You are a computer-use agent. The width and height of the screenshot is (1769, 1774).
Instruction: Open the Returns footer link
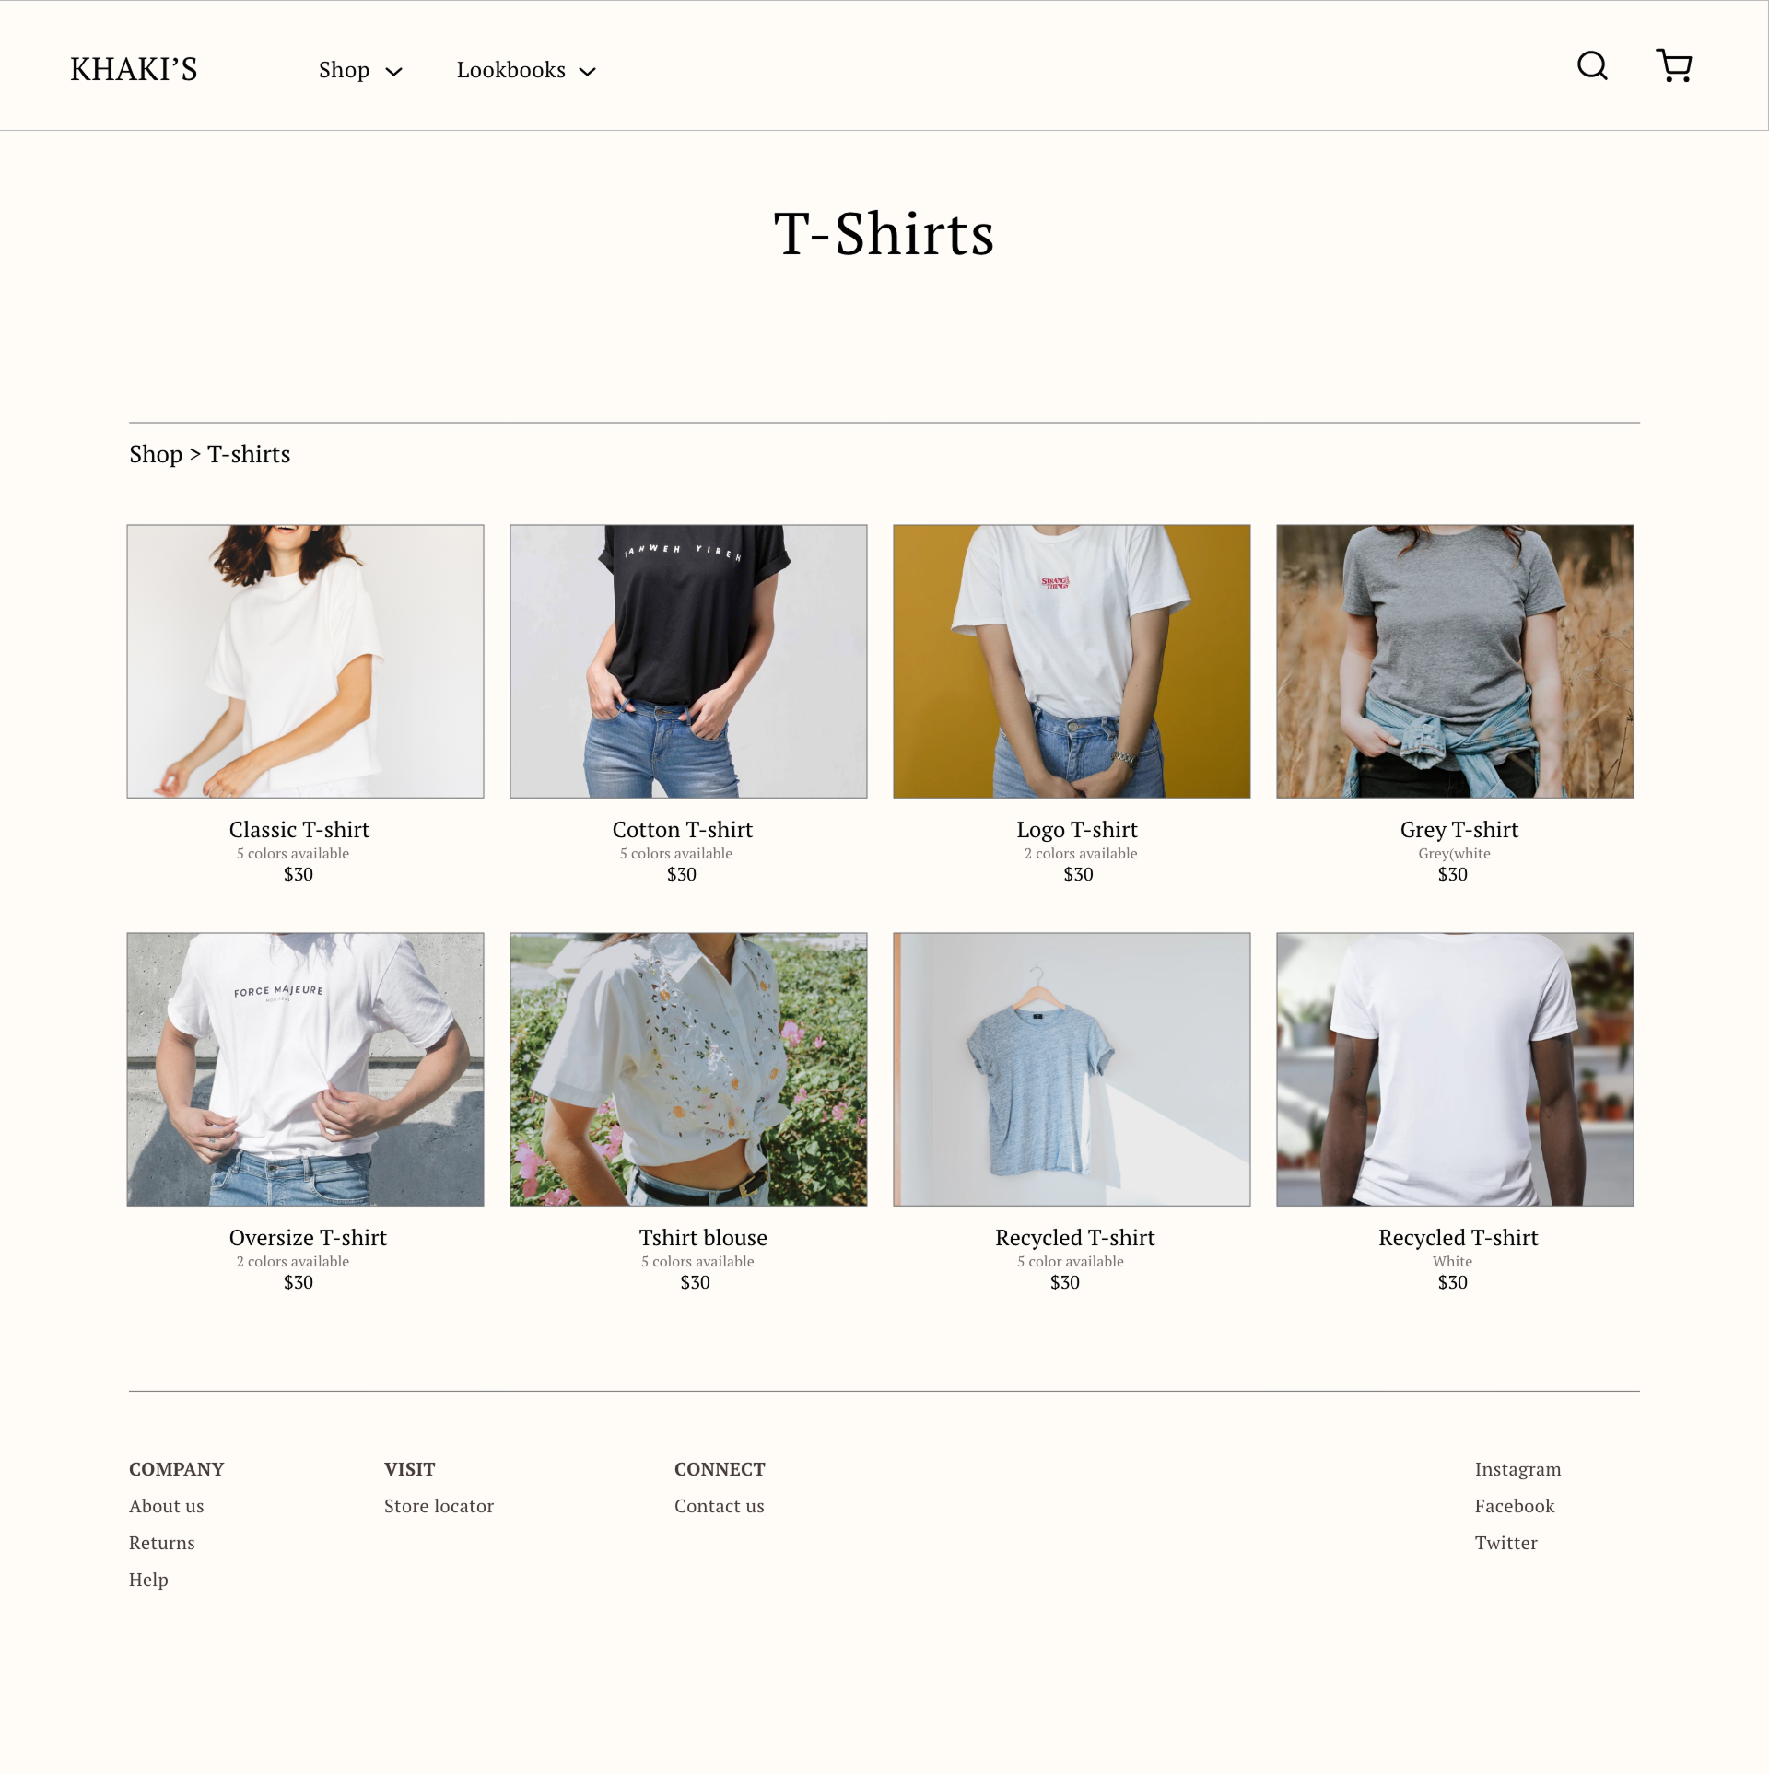[x=162, y=1543]
